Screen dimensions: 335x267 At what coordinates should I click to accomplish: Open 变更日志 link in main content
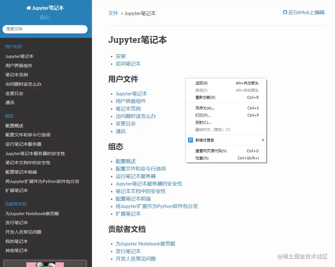click(x=126, y=124)
